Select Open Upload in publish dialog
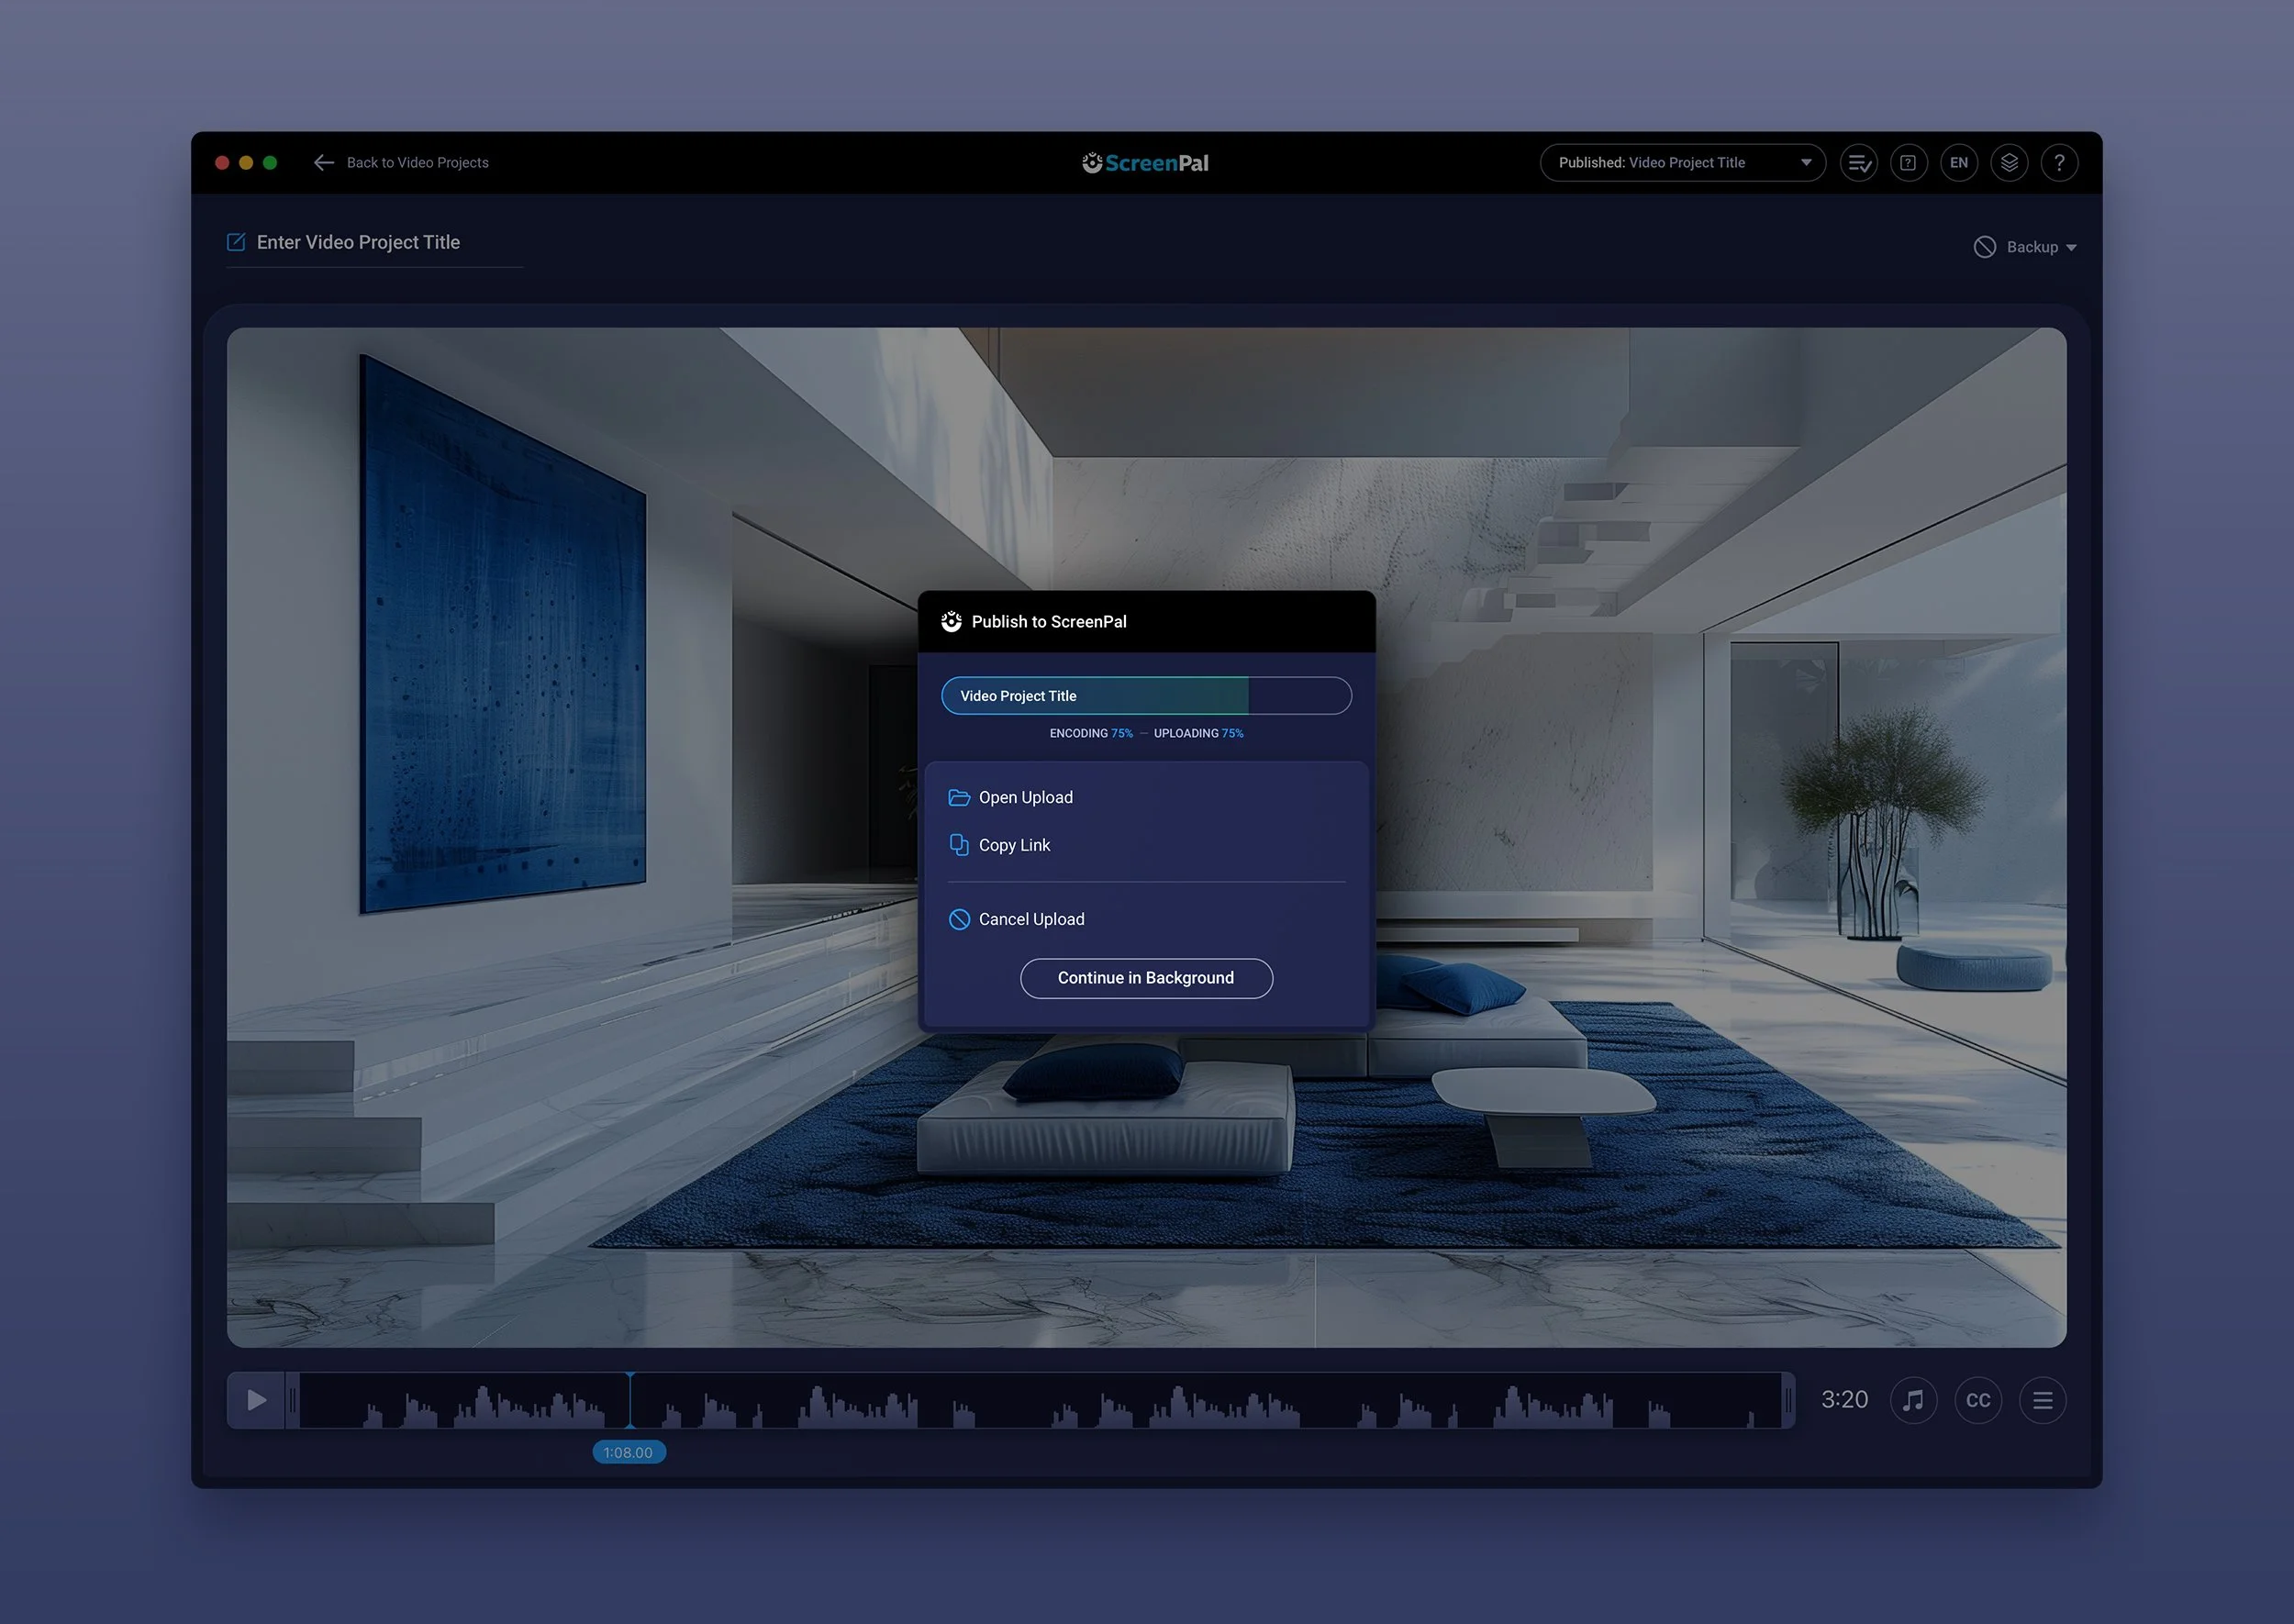Image resolution: width=2294 pixels, height=1624 pixels. 1025,797
